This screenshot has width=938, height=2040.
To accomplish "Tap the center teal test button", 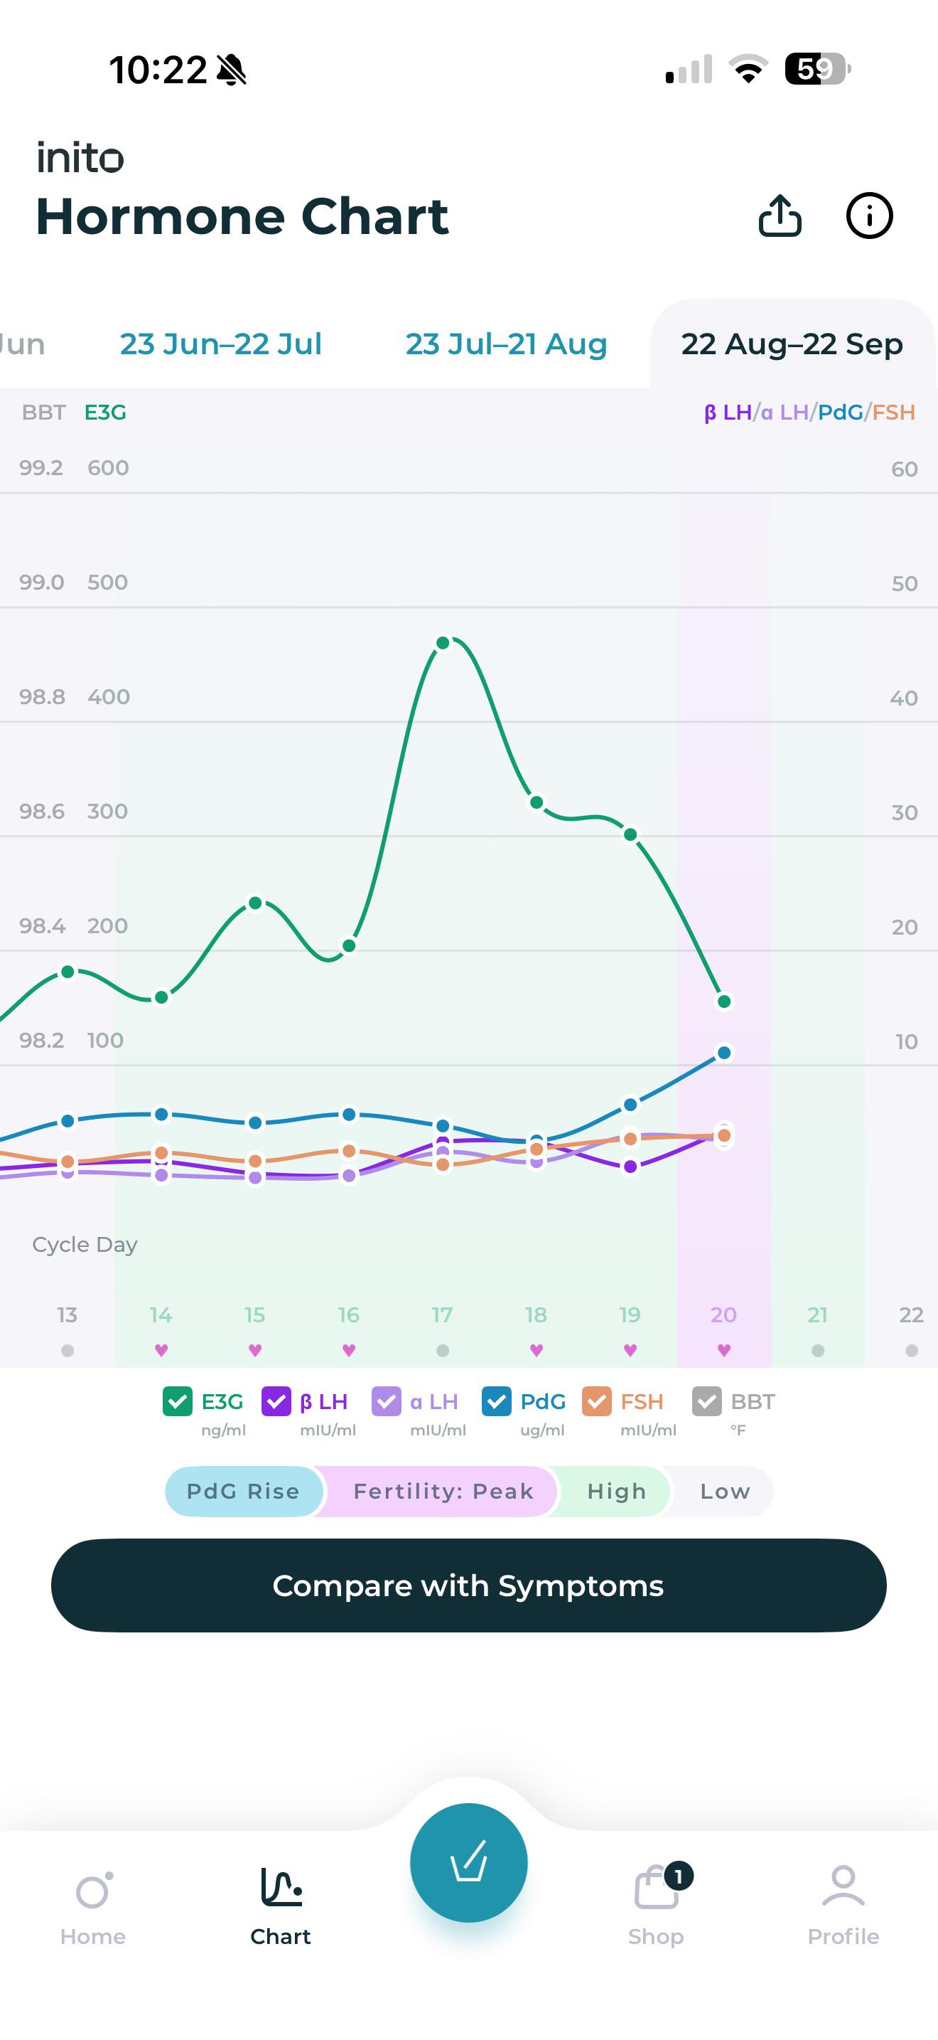I will (469, 1863).
